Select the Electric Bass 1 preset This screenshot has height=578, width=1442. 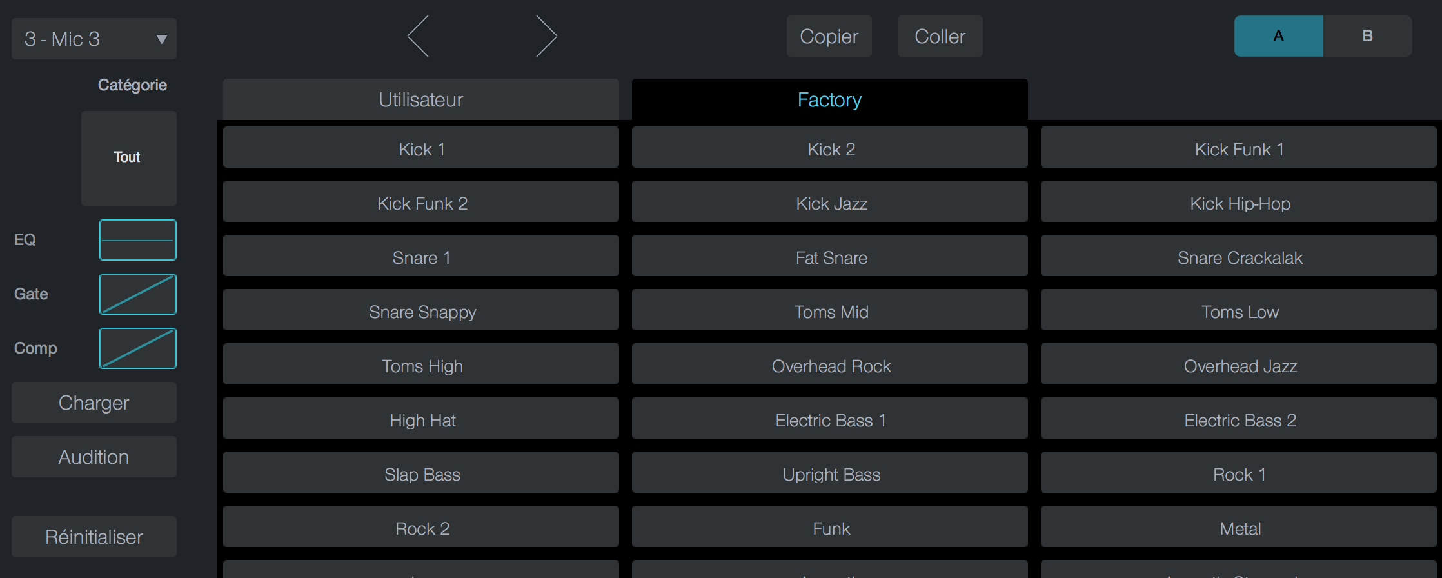pos(830,418)
